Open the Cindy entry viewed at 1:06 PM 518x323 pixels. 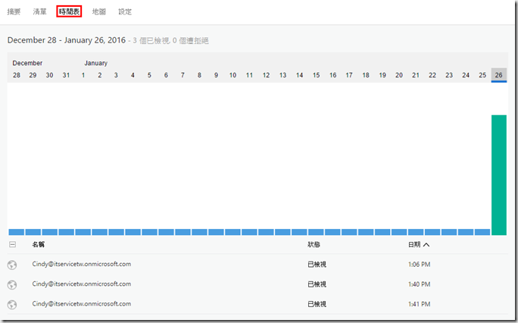tap(82, 265)
